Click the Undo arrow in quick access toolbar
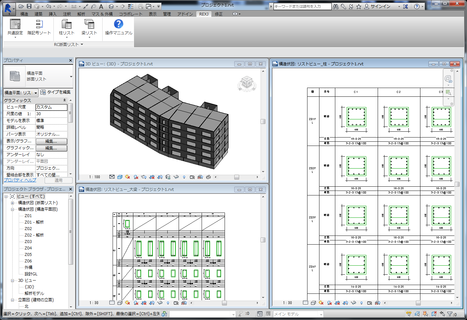The width and height of the screenshot is (467, 320). [x=49, y=6]
